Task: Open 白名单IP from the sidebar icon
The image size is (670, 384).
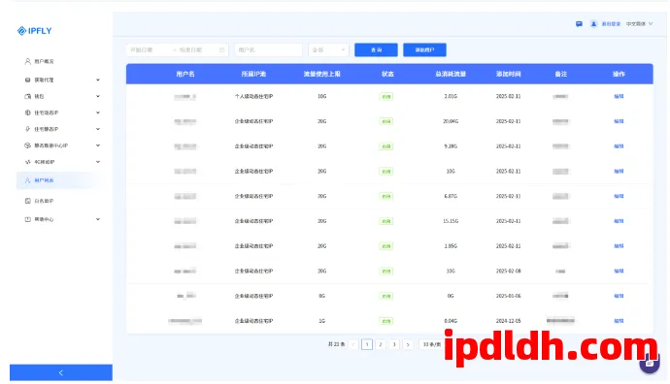Action: pyautogui.click(x=28, y=201)
